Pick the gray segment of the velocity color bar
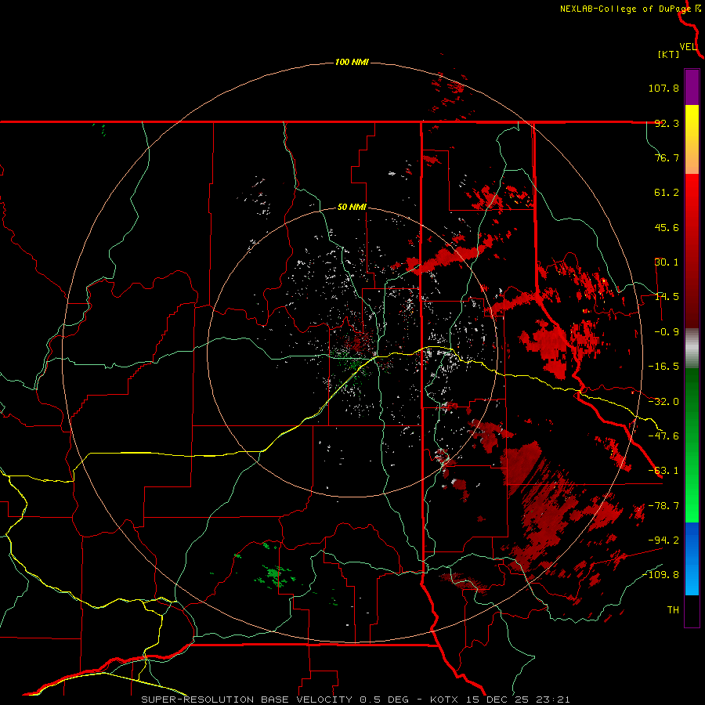Screen dimensions: 705x705 tap(692, 349)
